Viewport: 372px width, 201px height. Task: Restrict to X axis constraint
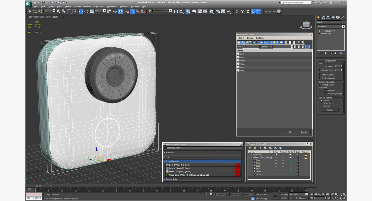coord(237,11)
